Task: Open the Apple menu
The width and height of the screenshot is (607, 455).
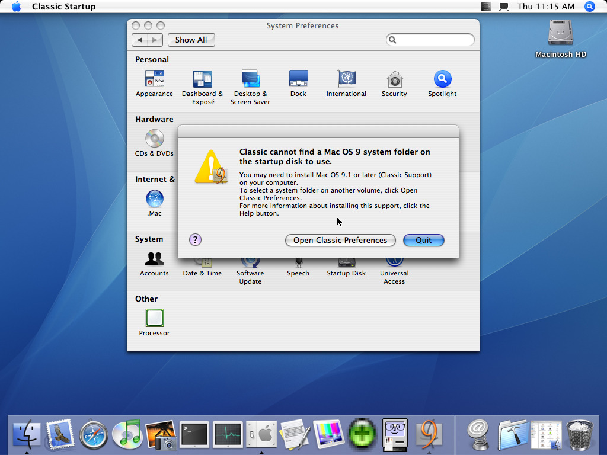Action: [16, 7]
